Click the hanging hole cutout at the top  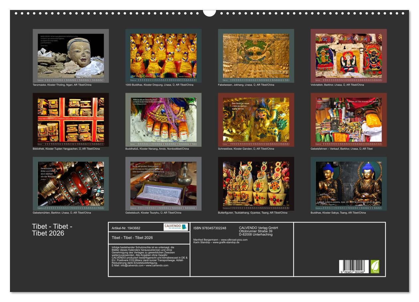pos(209,13)
